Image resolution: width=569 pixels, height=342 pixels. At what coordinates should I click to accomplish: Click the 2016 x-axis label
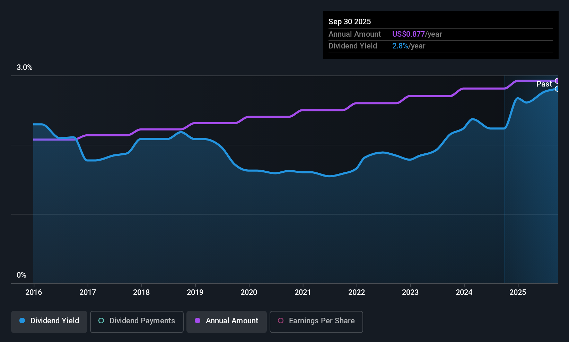(34, 292)
